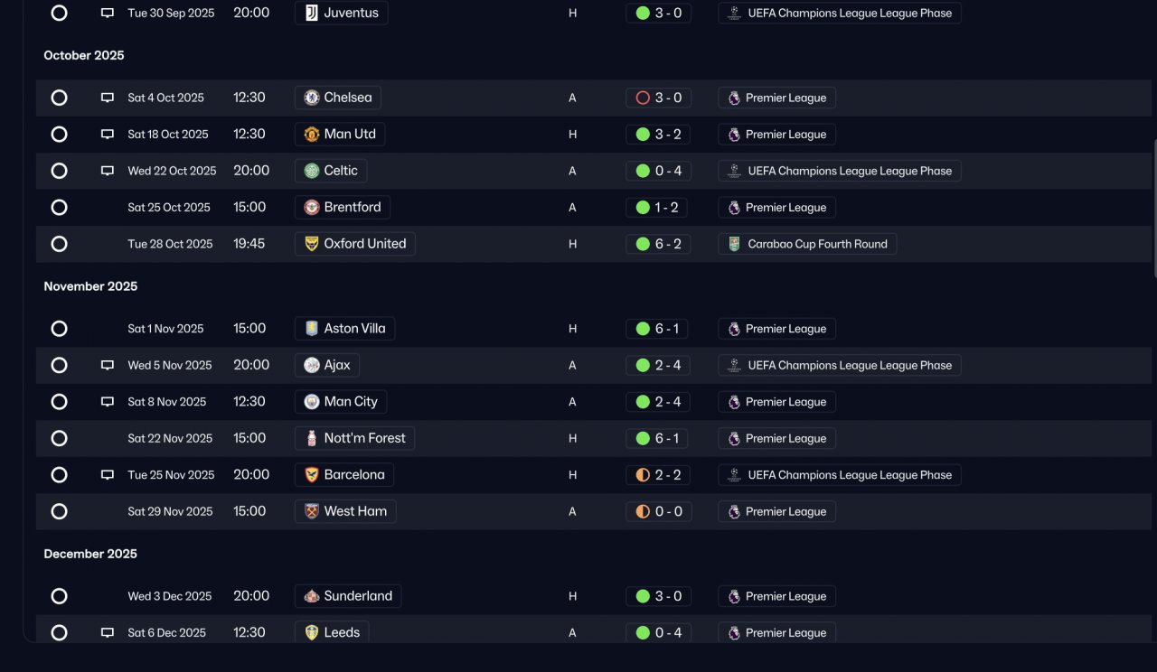Click the loss indicator on Chelsea 3-0 result
This screenshot has height=672, width=1157.
pos(643,98)
